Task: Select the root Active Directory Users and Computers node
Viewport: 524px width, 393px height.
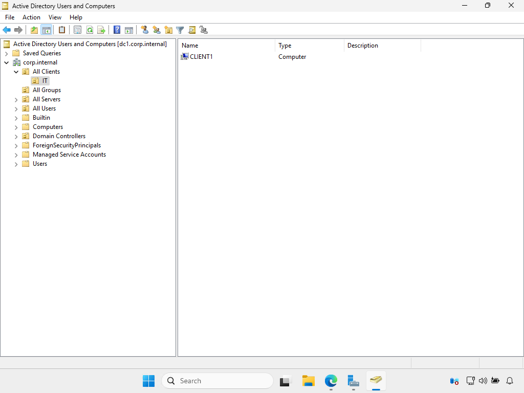Action: [90, 44]
